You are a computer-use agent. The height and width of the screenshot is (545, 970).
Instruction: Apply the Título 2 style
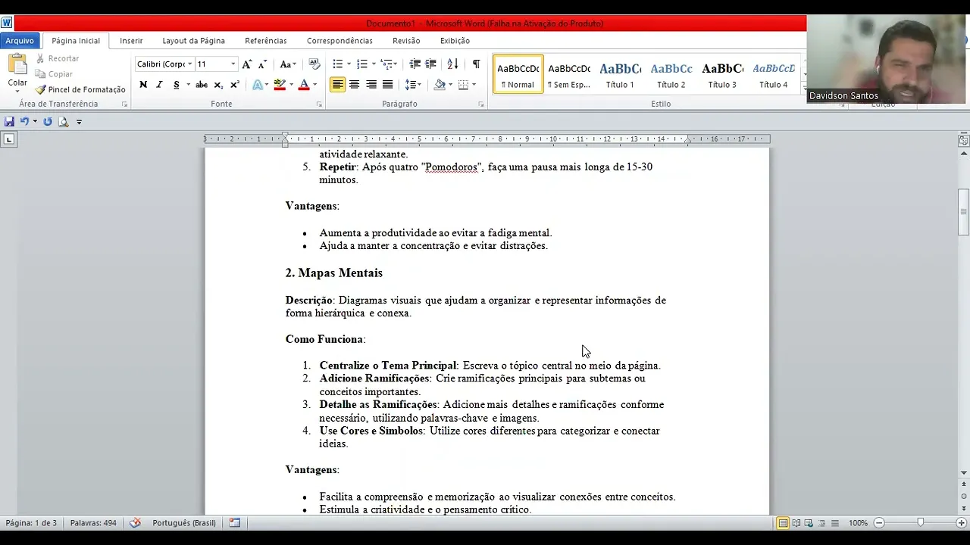(671, 74)
